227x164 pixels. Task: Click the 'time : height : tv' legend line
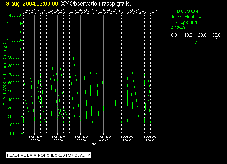click(x=186, y=17)
